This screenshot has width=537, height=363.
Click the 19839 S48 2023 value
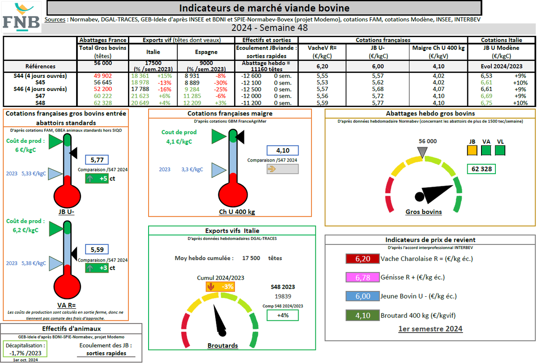[282, 296]
